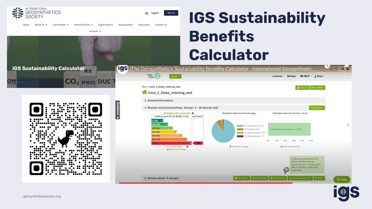Viewport: 372px width, 209px height.
Task: Click the (< 220) A benchmark bar
Action: coord(157,120)
